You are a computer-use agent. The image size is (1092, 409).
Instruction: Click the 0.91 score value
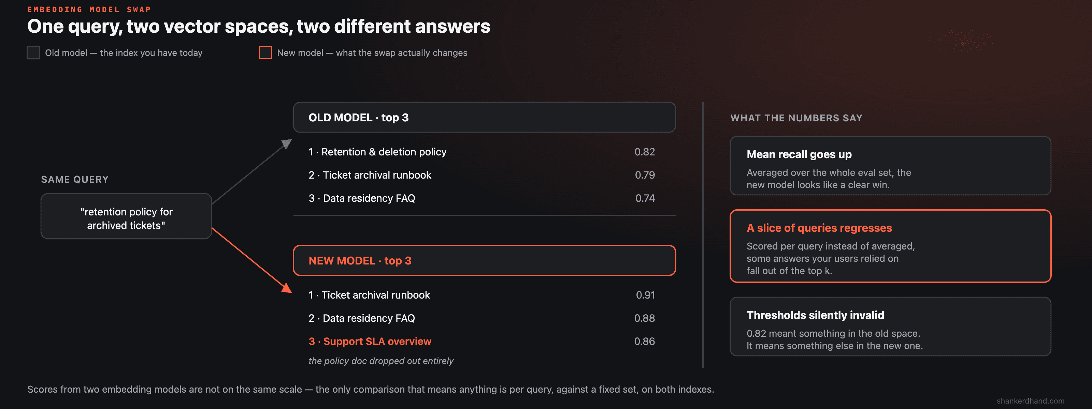click(645, 295)
